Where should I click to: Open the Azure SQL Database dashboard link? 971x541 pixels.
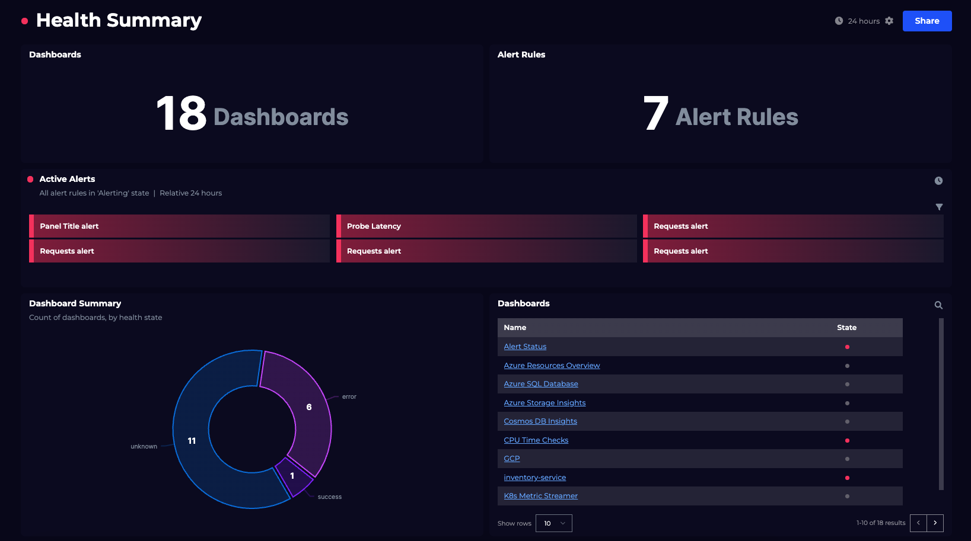point(540,383)
